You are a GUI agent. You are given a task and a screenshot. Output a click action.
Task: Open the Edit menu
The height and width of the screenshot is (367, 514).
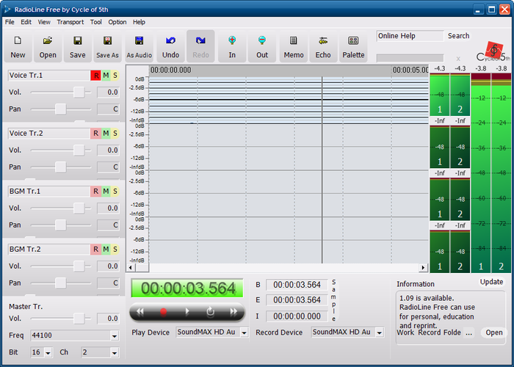coord(26,22)
